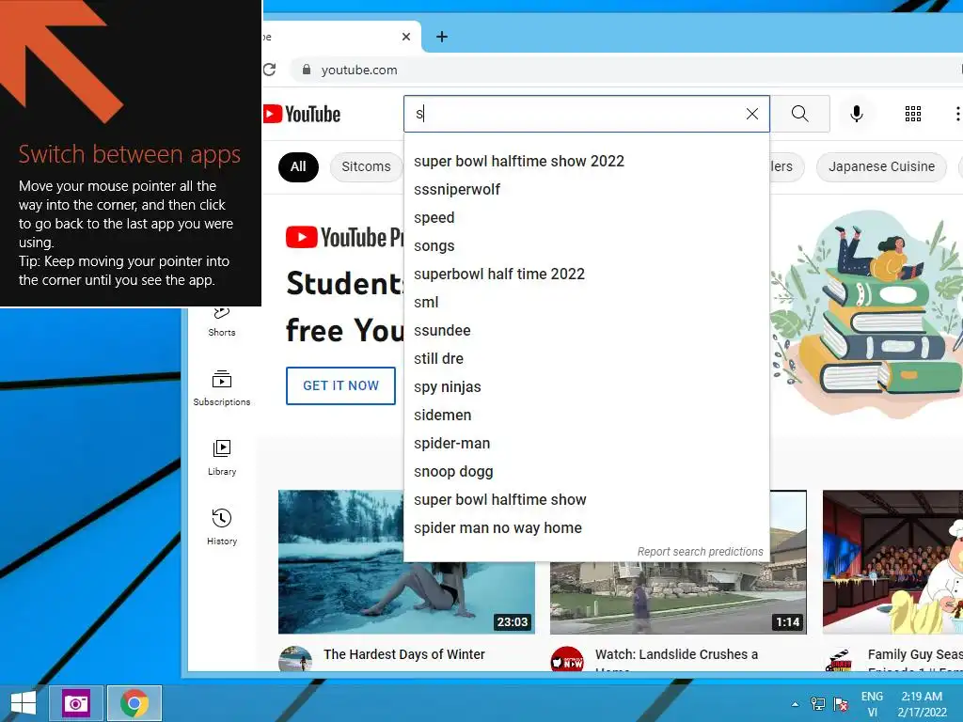Click the Family Guy video channel avatar

click(840, 660)
